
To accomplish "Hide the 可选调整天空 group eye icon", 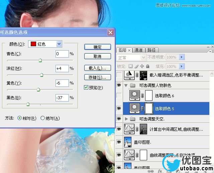I will point(119,119).
